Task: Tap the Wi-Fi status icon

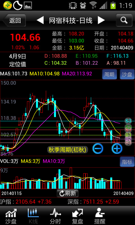Action: point(93,5)
